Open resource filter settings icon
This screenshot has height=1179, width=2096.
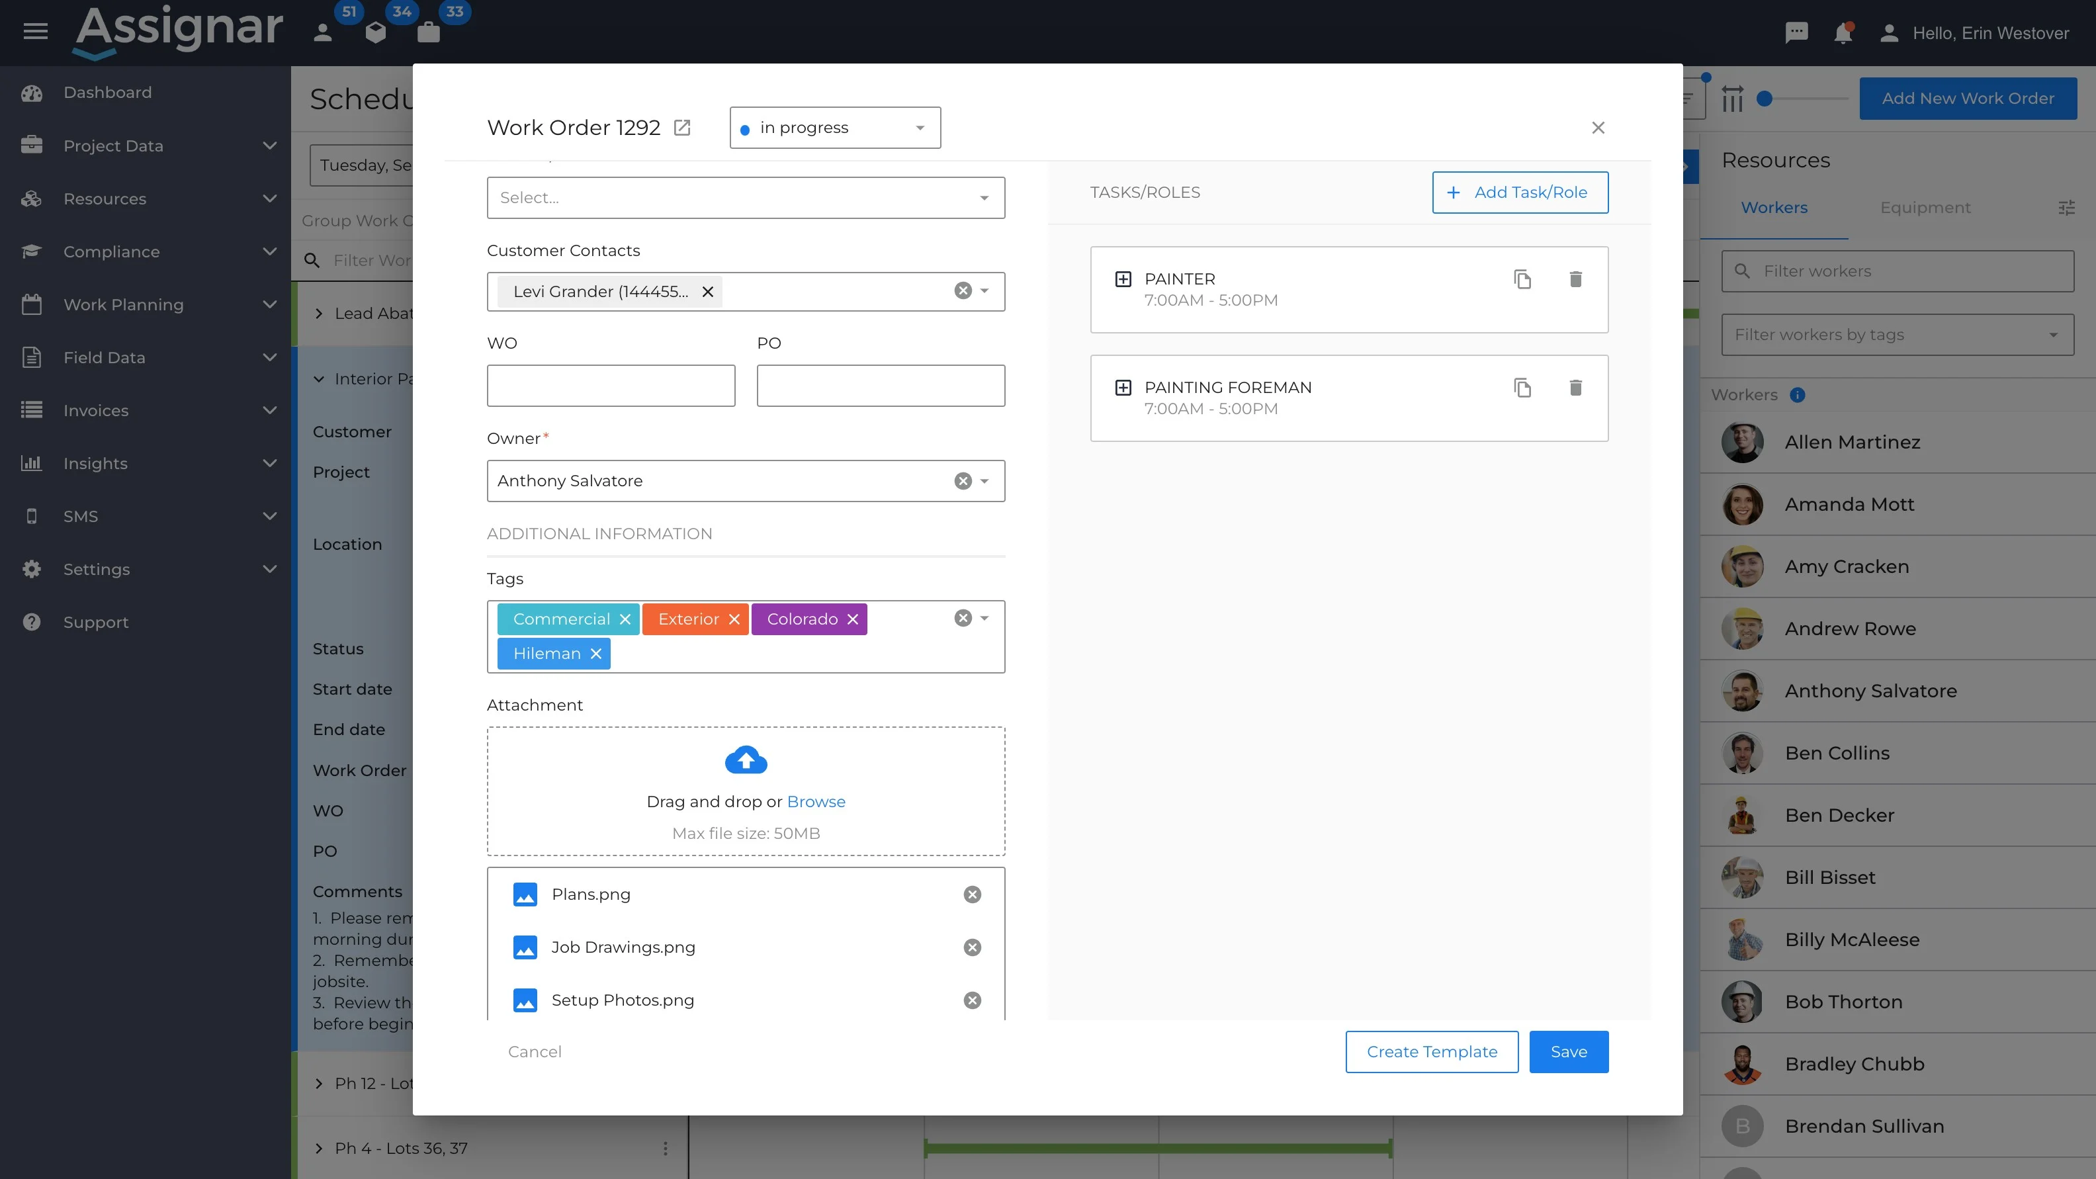pyautogui.click(x=2067, y=208)
